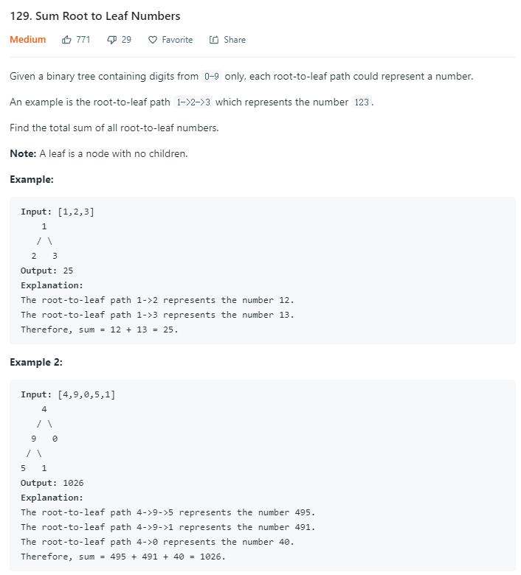Viewport: 521px width, 575px height.
Task: Click the Input: [4,9,0,5,1] line
Action: click(x=68, y=394)
